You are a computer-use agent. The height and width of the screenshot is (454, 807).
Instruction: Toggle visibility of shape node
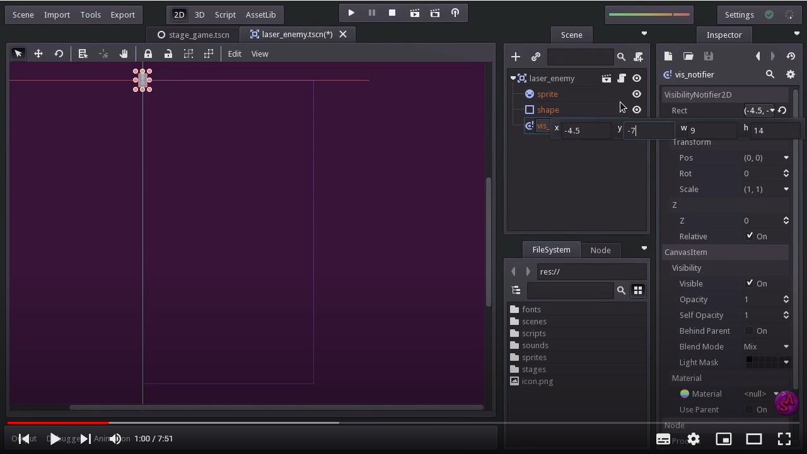tap(637, 110)
